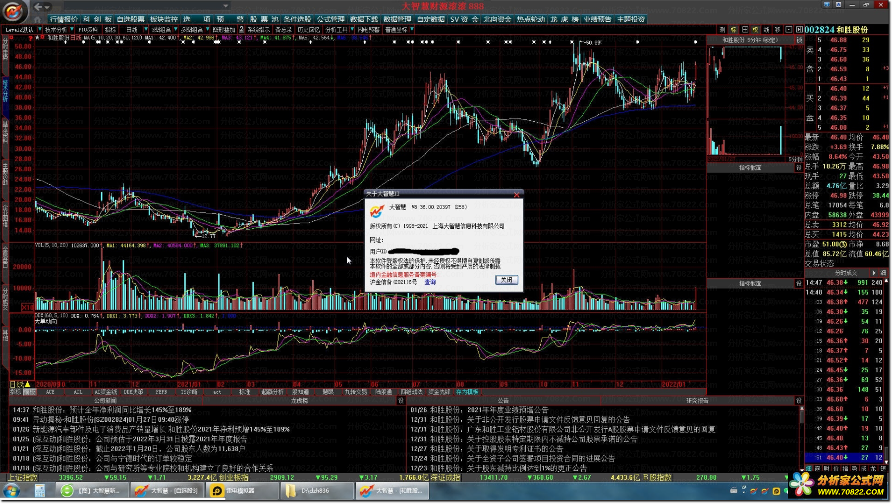893x504 pixels.
Task: Open the history dropdown beside the back arrow
Action: tap(48, 7)
